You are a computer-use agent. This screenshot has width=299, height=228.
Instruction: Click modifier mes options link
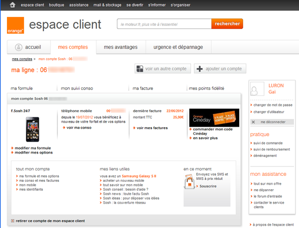coord(34,152)
